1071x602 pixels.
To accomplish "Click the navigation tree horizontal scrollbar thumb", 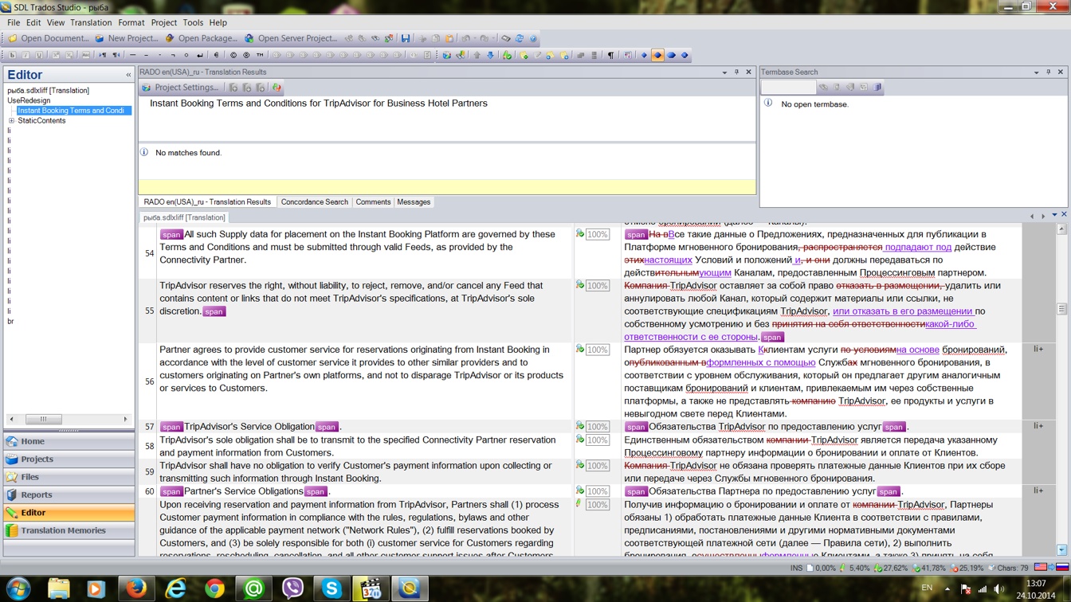I will coord(43,419).
